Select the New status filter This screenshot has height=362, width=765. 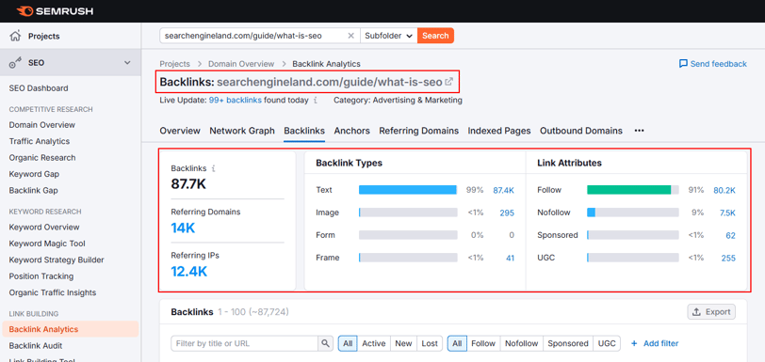(403, 343)
